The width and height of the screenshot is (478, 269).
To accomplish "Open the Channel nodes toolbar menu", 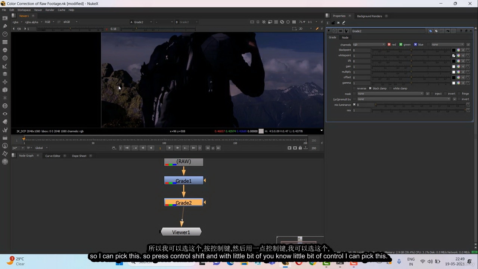I will [x=5, y=42].
